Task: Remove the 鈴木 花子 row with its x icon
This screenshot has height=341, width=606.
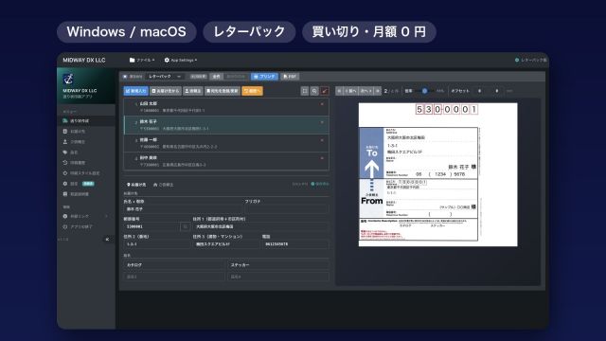Action: (322, 122)
